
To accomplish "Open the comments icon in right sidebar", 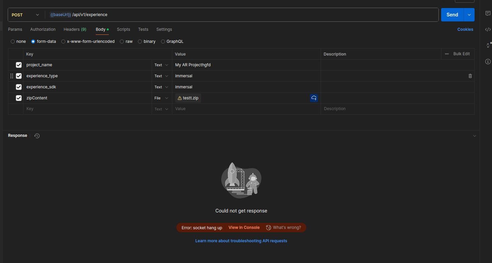I will (488, 13).
